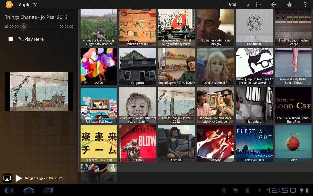Viewport: 313px width, 196px height.
Task: Click the now-playing video preview image
Action: click(x=39, y=91)
